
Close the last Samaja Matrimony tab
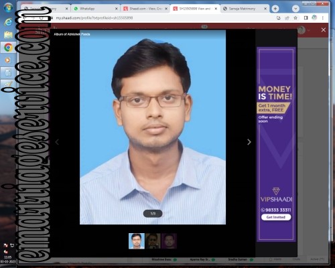[265, 9]
